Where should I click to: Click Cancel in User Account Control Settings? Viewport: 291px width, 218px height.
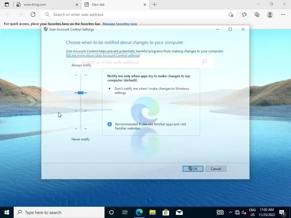(216, 169)
